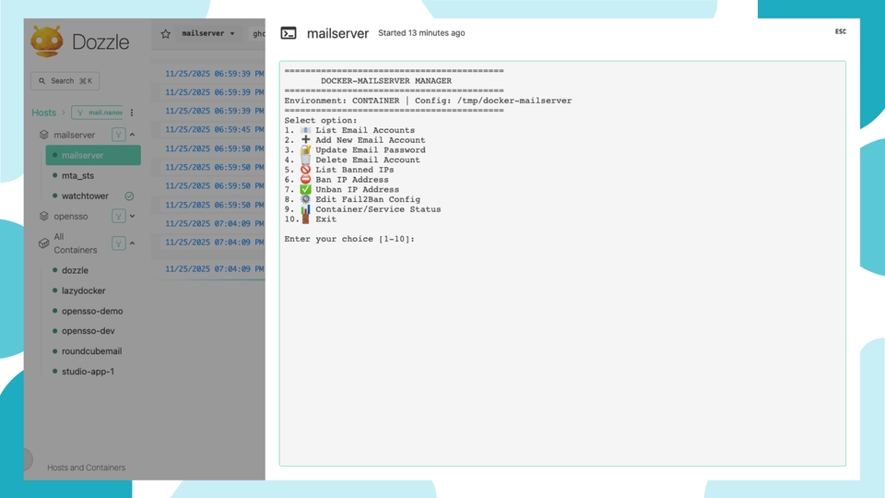
Task: Click the 06:59:45 PM log timestamp
Action: (215, 129)
